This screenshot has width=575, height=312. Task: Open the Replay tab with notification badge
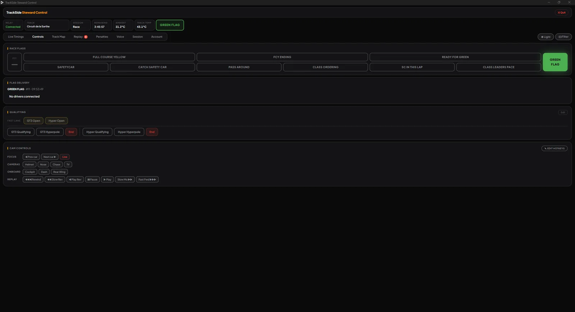pos(80,37)
